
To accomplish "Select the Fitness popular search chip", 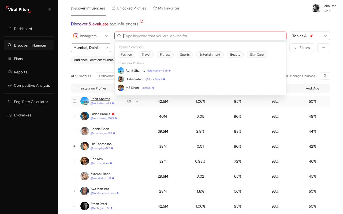I will point(165,55).
